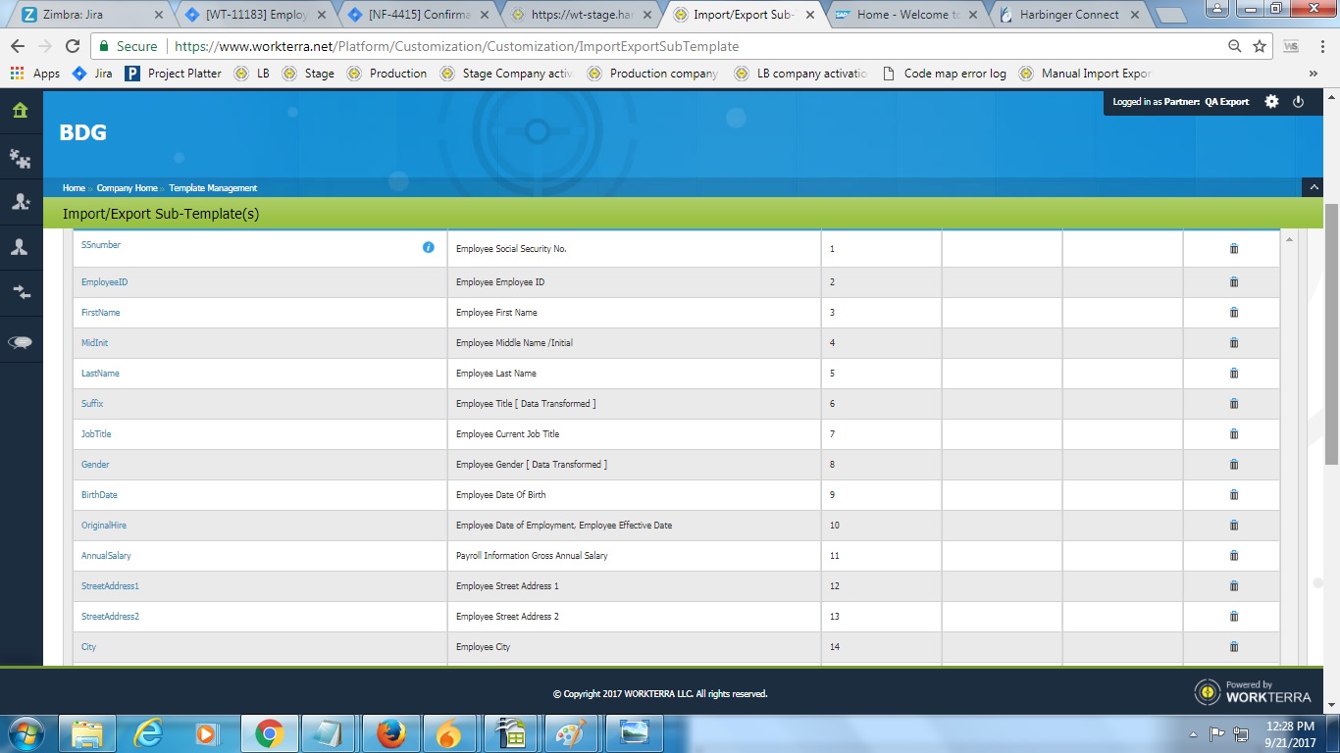1340x753 pixels.
Task: Click the home icon in left sidebar
Action: coord(20,110)
